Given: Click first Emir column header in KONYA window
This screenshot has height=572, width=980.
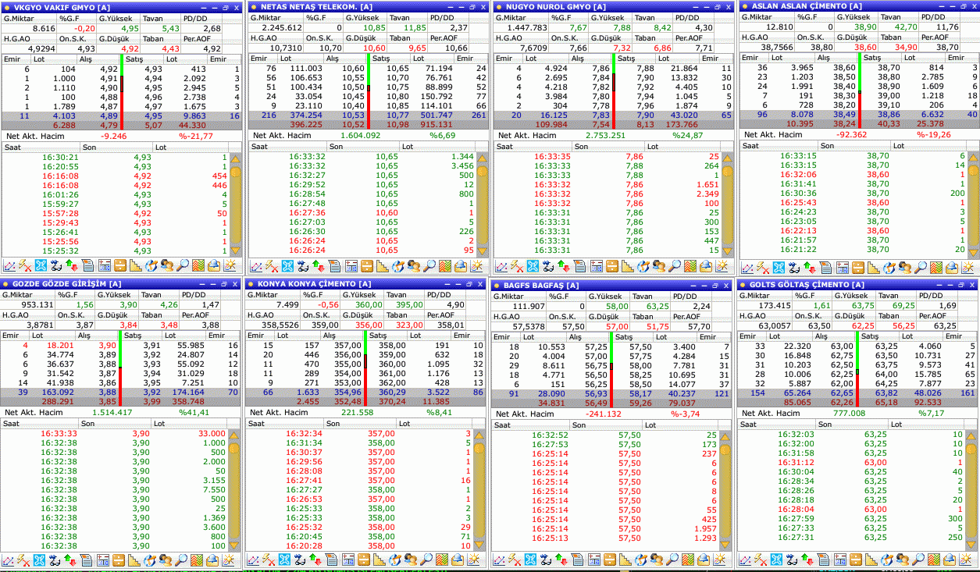Looking at the screenshot, I should click(257, 336).
